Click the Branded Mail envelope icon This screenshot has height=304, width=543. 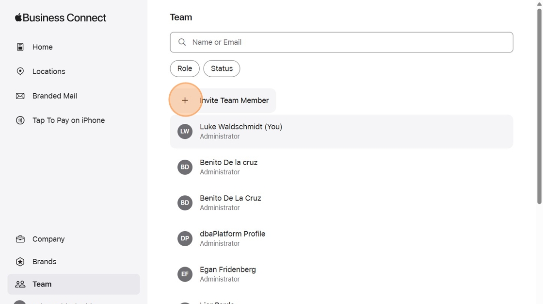coord(20,96)
